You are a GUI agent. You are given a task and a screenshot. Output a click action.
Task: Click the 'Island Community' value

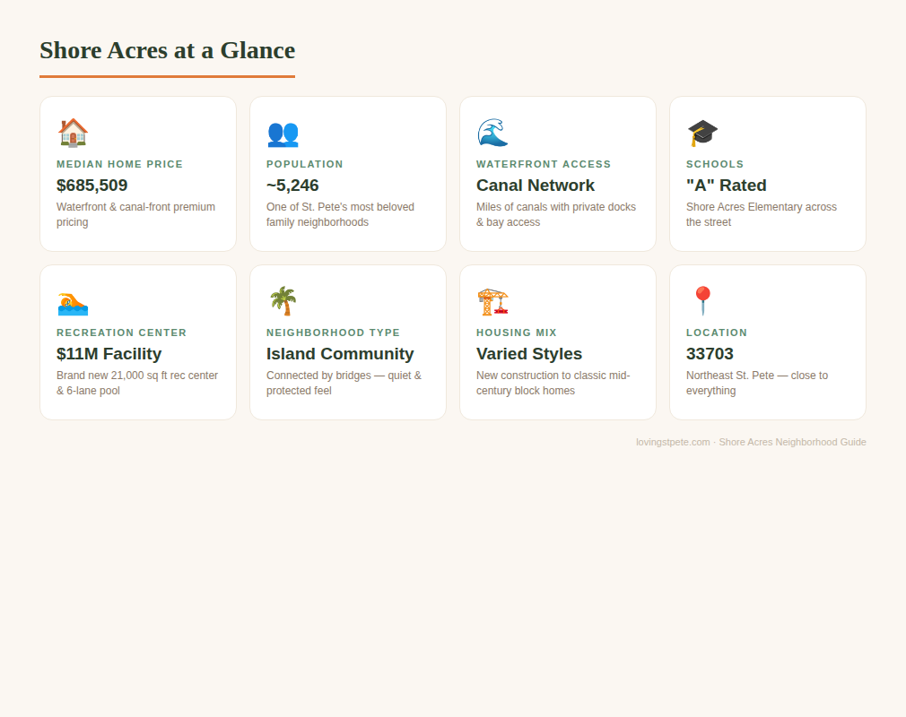click(340, 354)
